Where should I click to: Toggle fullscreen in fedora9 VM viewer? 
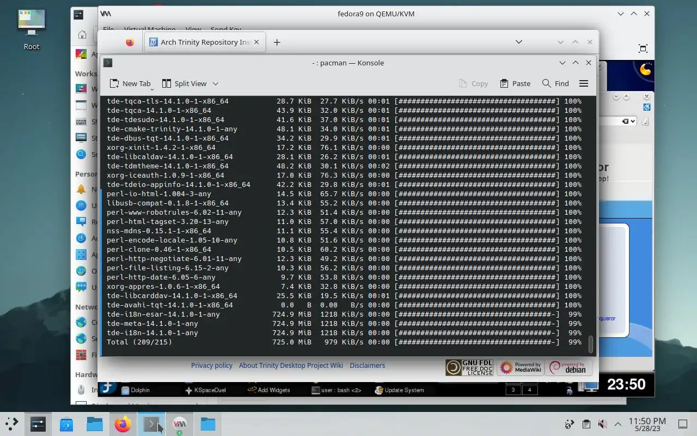pyautogui.click(x=643, y=49)
